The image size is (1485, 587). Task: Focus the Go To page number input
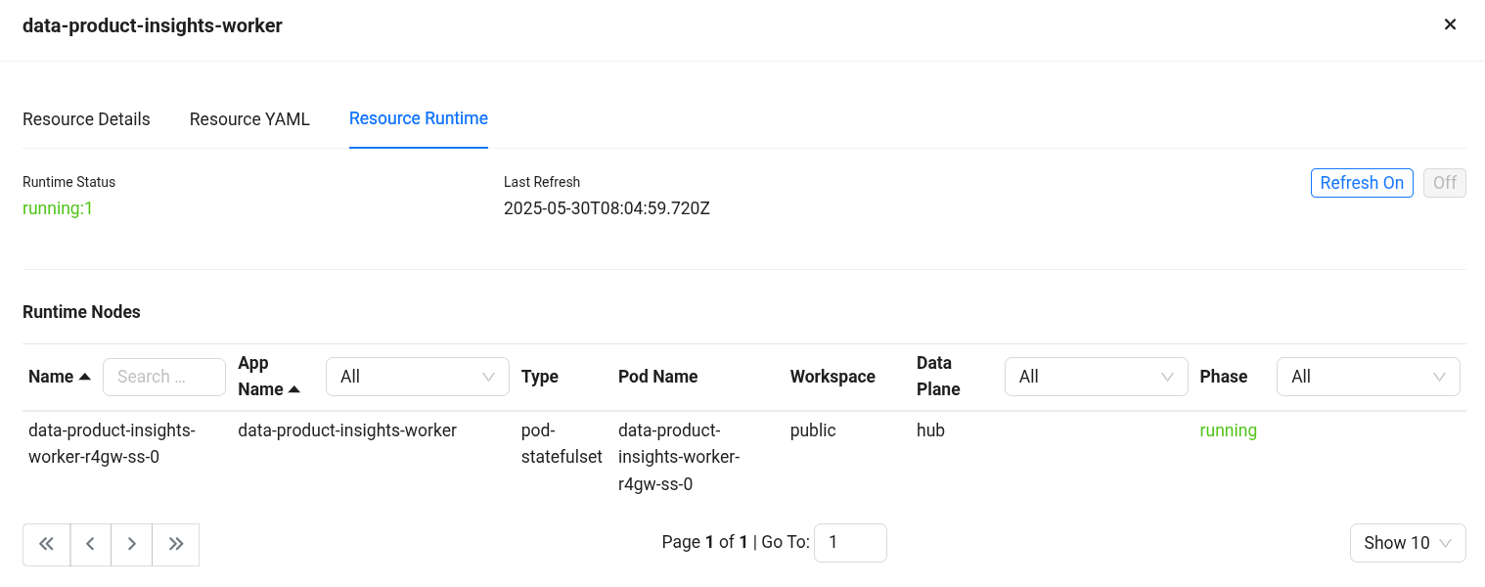click(x=849, y=543)
